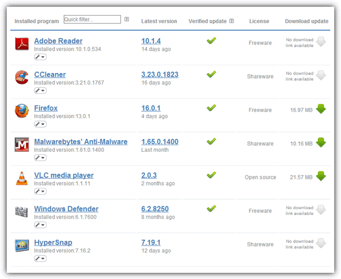
Task: Sort by the Latest version column header
Action: [159, 21]
